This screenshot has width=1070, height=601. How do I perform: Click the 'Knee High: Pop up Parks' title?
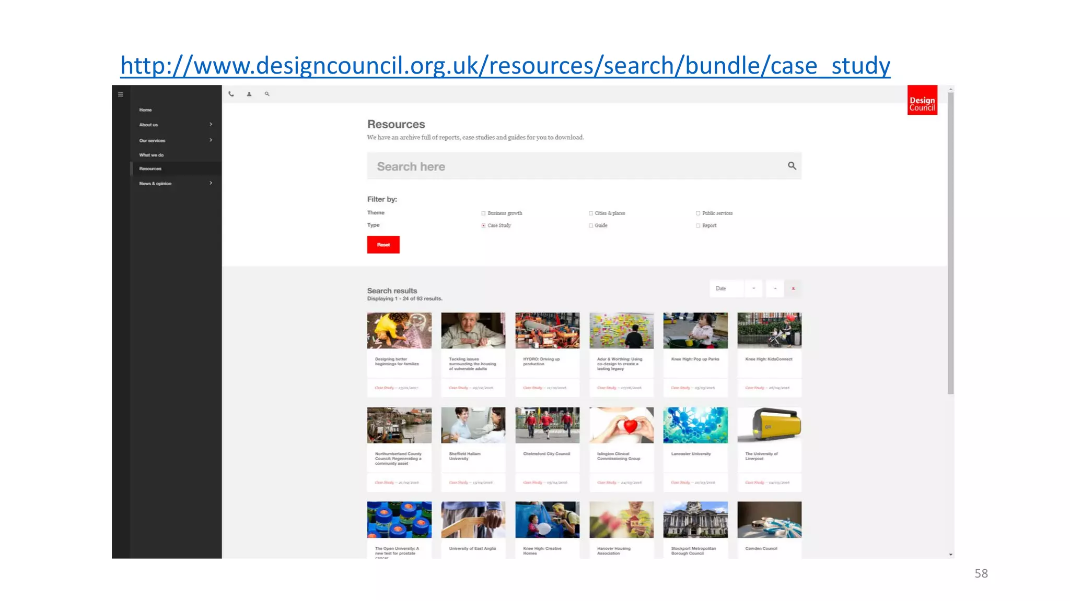pyautogui.click(x=695, y=359)
